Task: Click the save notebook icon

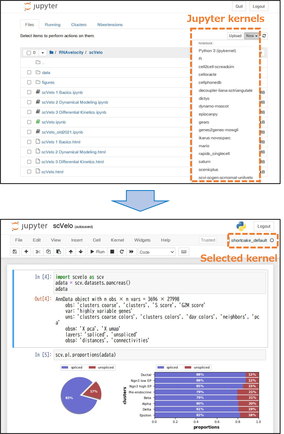Action: click(15, 251)
